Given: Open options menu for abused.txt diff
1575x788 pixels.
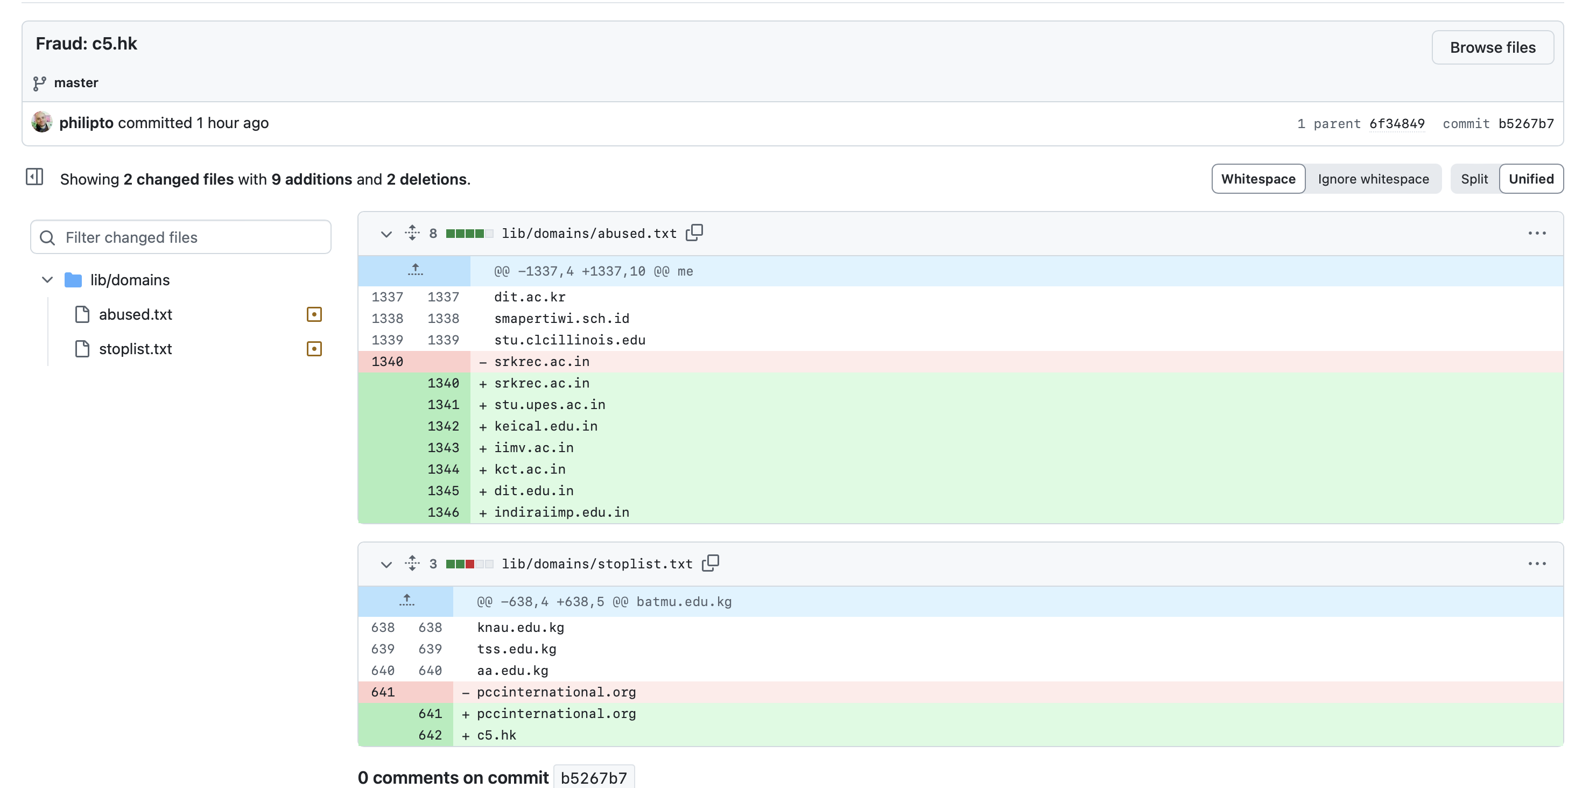Looking at the screenshot, I should pos(1536,233).
